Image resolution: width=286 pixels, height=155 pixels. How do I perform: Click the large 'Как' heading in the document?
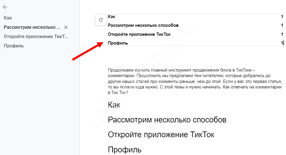(x=114, y=105)
